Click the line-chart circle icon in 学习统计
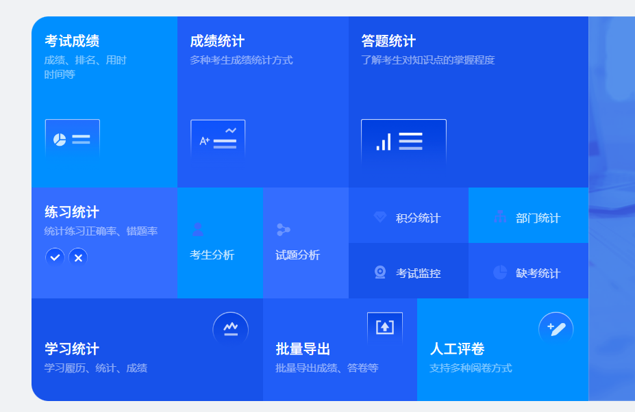Viewport: 635px width, 412px height. pos(230,329)
